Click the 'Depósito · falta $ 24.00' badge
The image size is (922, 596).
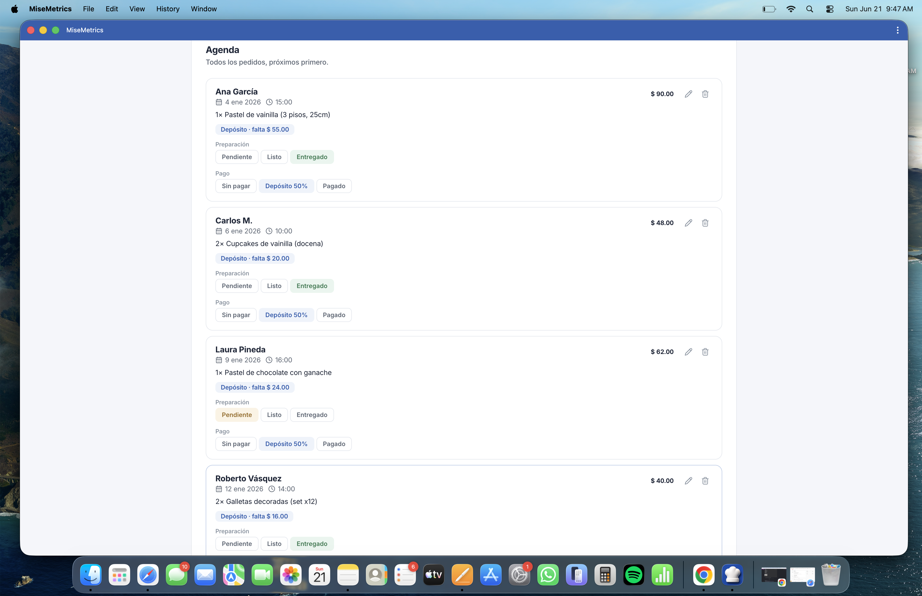point(255,387)
